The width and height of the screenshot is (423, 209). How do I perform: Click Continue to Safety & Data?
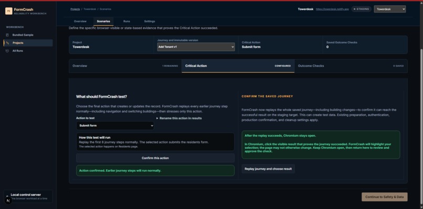pyautogui.click(x=384, y=197)
